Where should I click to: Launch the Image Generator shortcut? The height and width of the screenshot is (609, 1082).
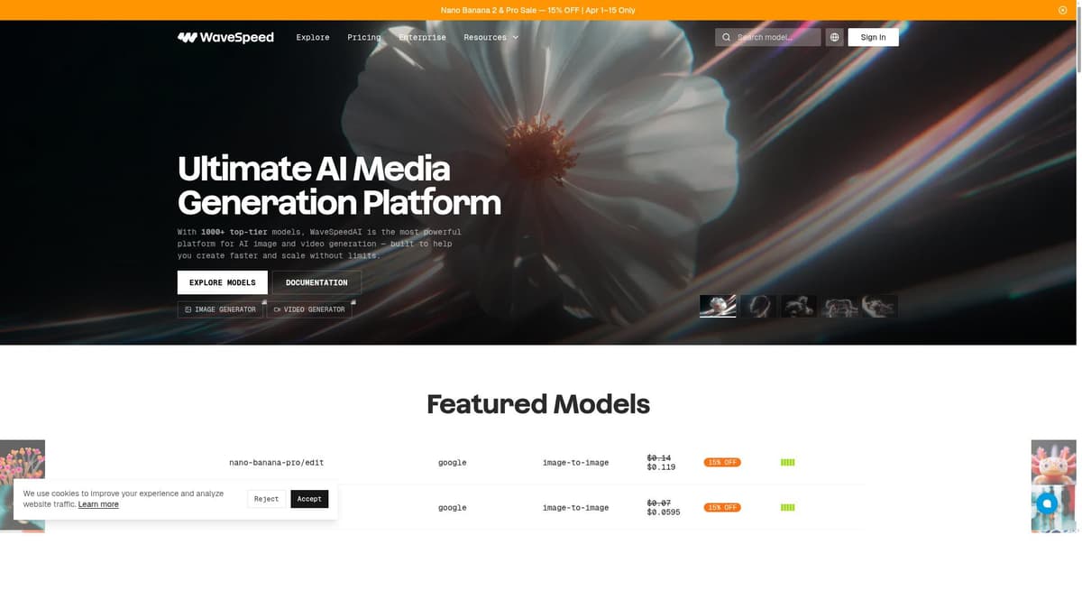pos(220,309)
